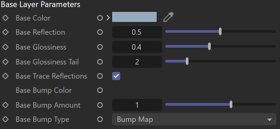Click the Base Reflection circle connector
Image resolution: width=280 pixels, height=129 pixels.
[x=100, y=32]
